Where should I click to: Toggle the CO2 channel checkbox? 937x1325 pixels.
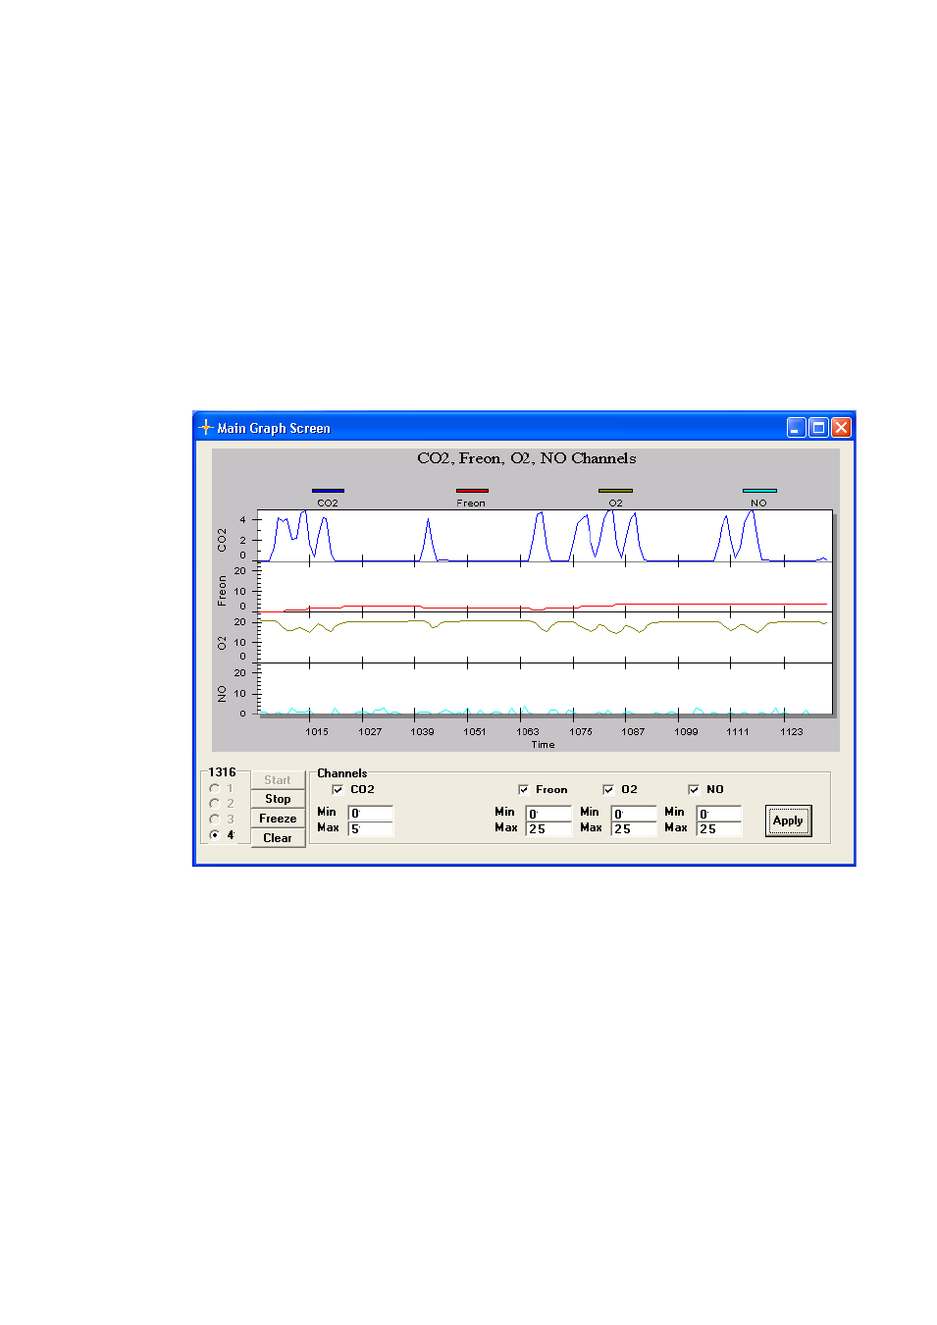pyautogui.click(x=338, y=789)
